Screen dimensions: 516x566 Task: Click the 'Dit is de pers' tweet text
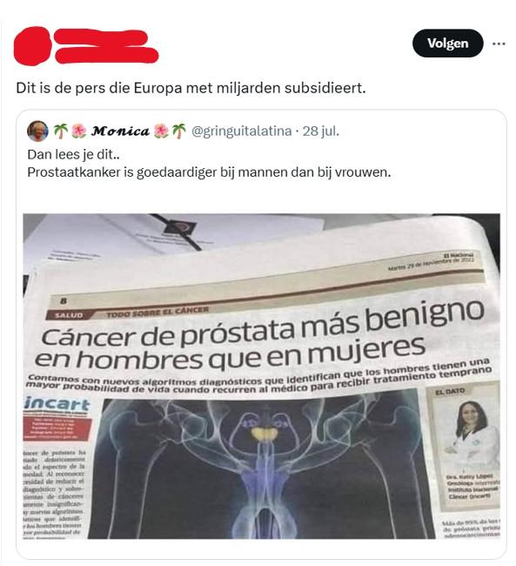click(191, 88)
